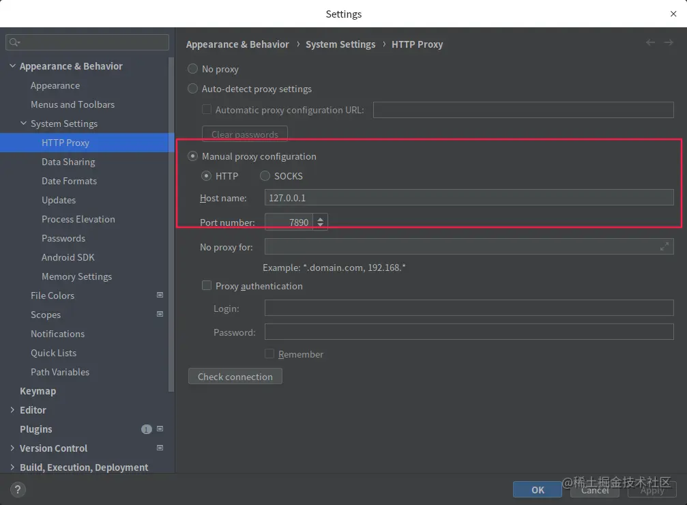Click the project-level icon beside Scopes
Image resolution: width=687 pixels, height=505 pixels.
point(160,314)
